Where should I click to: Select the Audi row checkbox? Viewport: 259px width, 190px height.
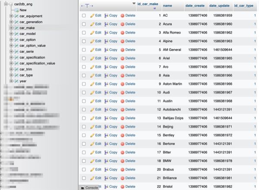click(84, 92)
